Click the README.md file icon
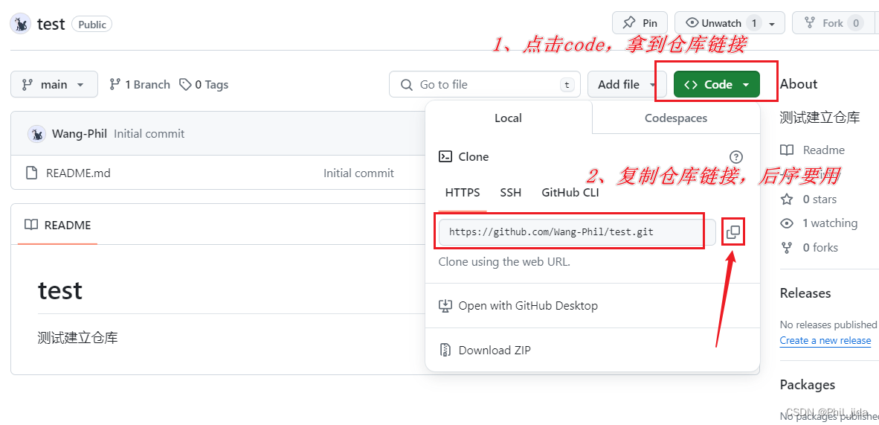879x425 pixels. [32, 173]
